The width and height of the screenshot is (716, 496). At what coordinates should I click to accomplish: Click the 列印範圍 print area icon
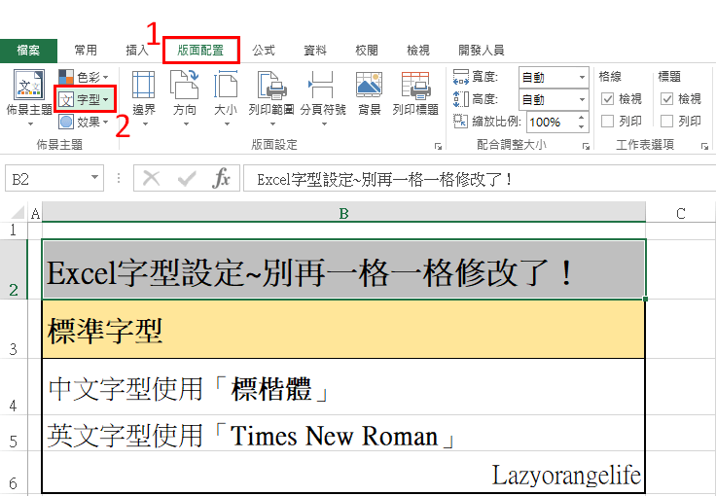point(271,94)
